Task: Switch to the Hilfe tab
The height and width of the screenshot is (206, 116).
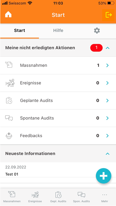Action: 58,30
